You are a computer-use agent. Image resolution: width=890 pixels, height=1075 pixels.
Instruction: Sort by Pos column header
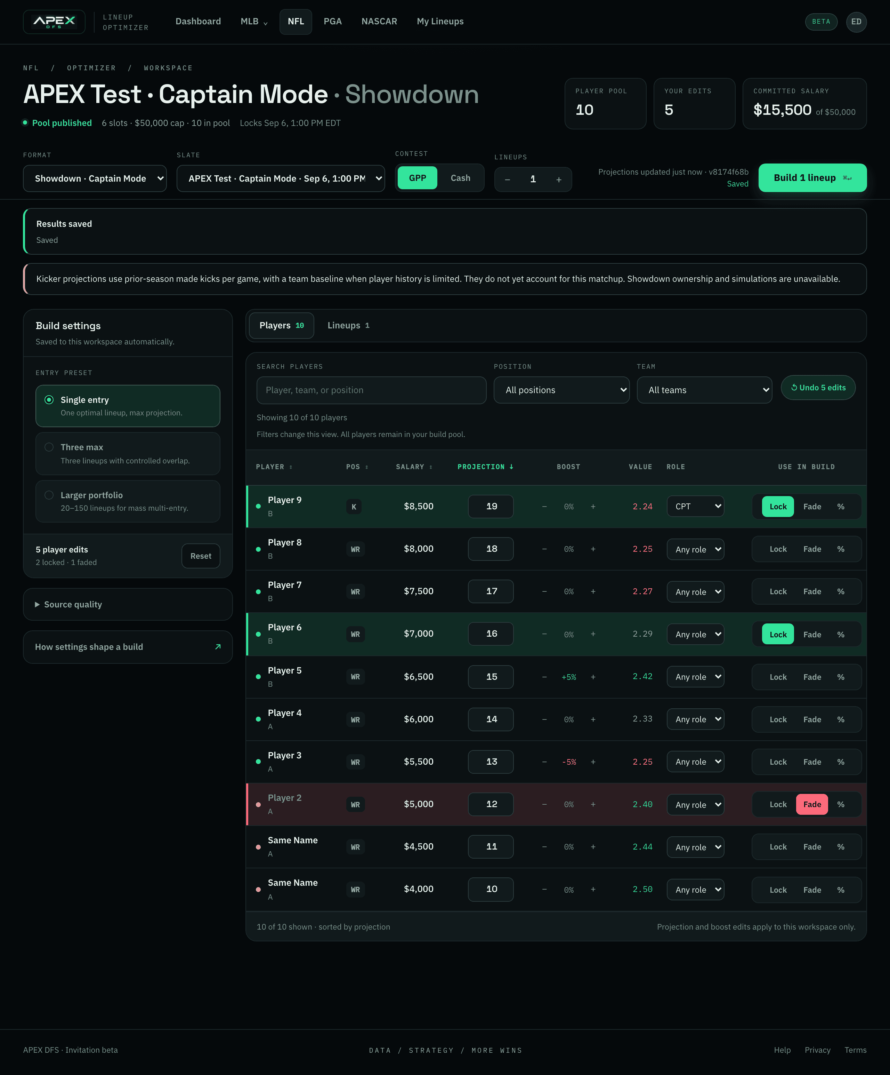(x=357, y=467)
